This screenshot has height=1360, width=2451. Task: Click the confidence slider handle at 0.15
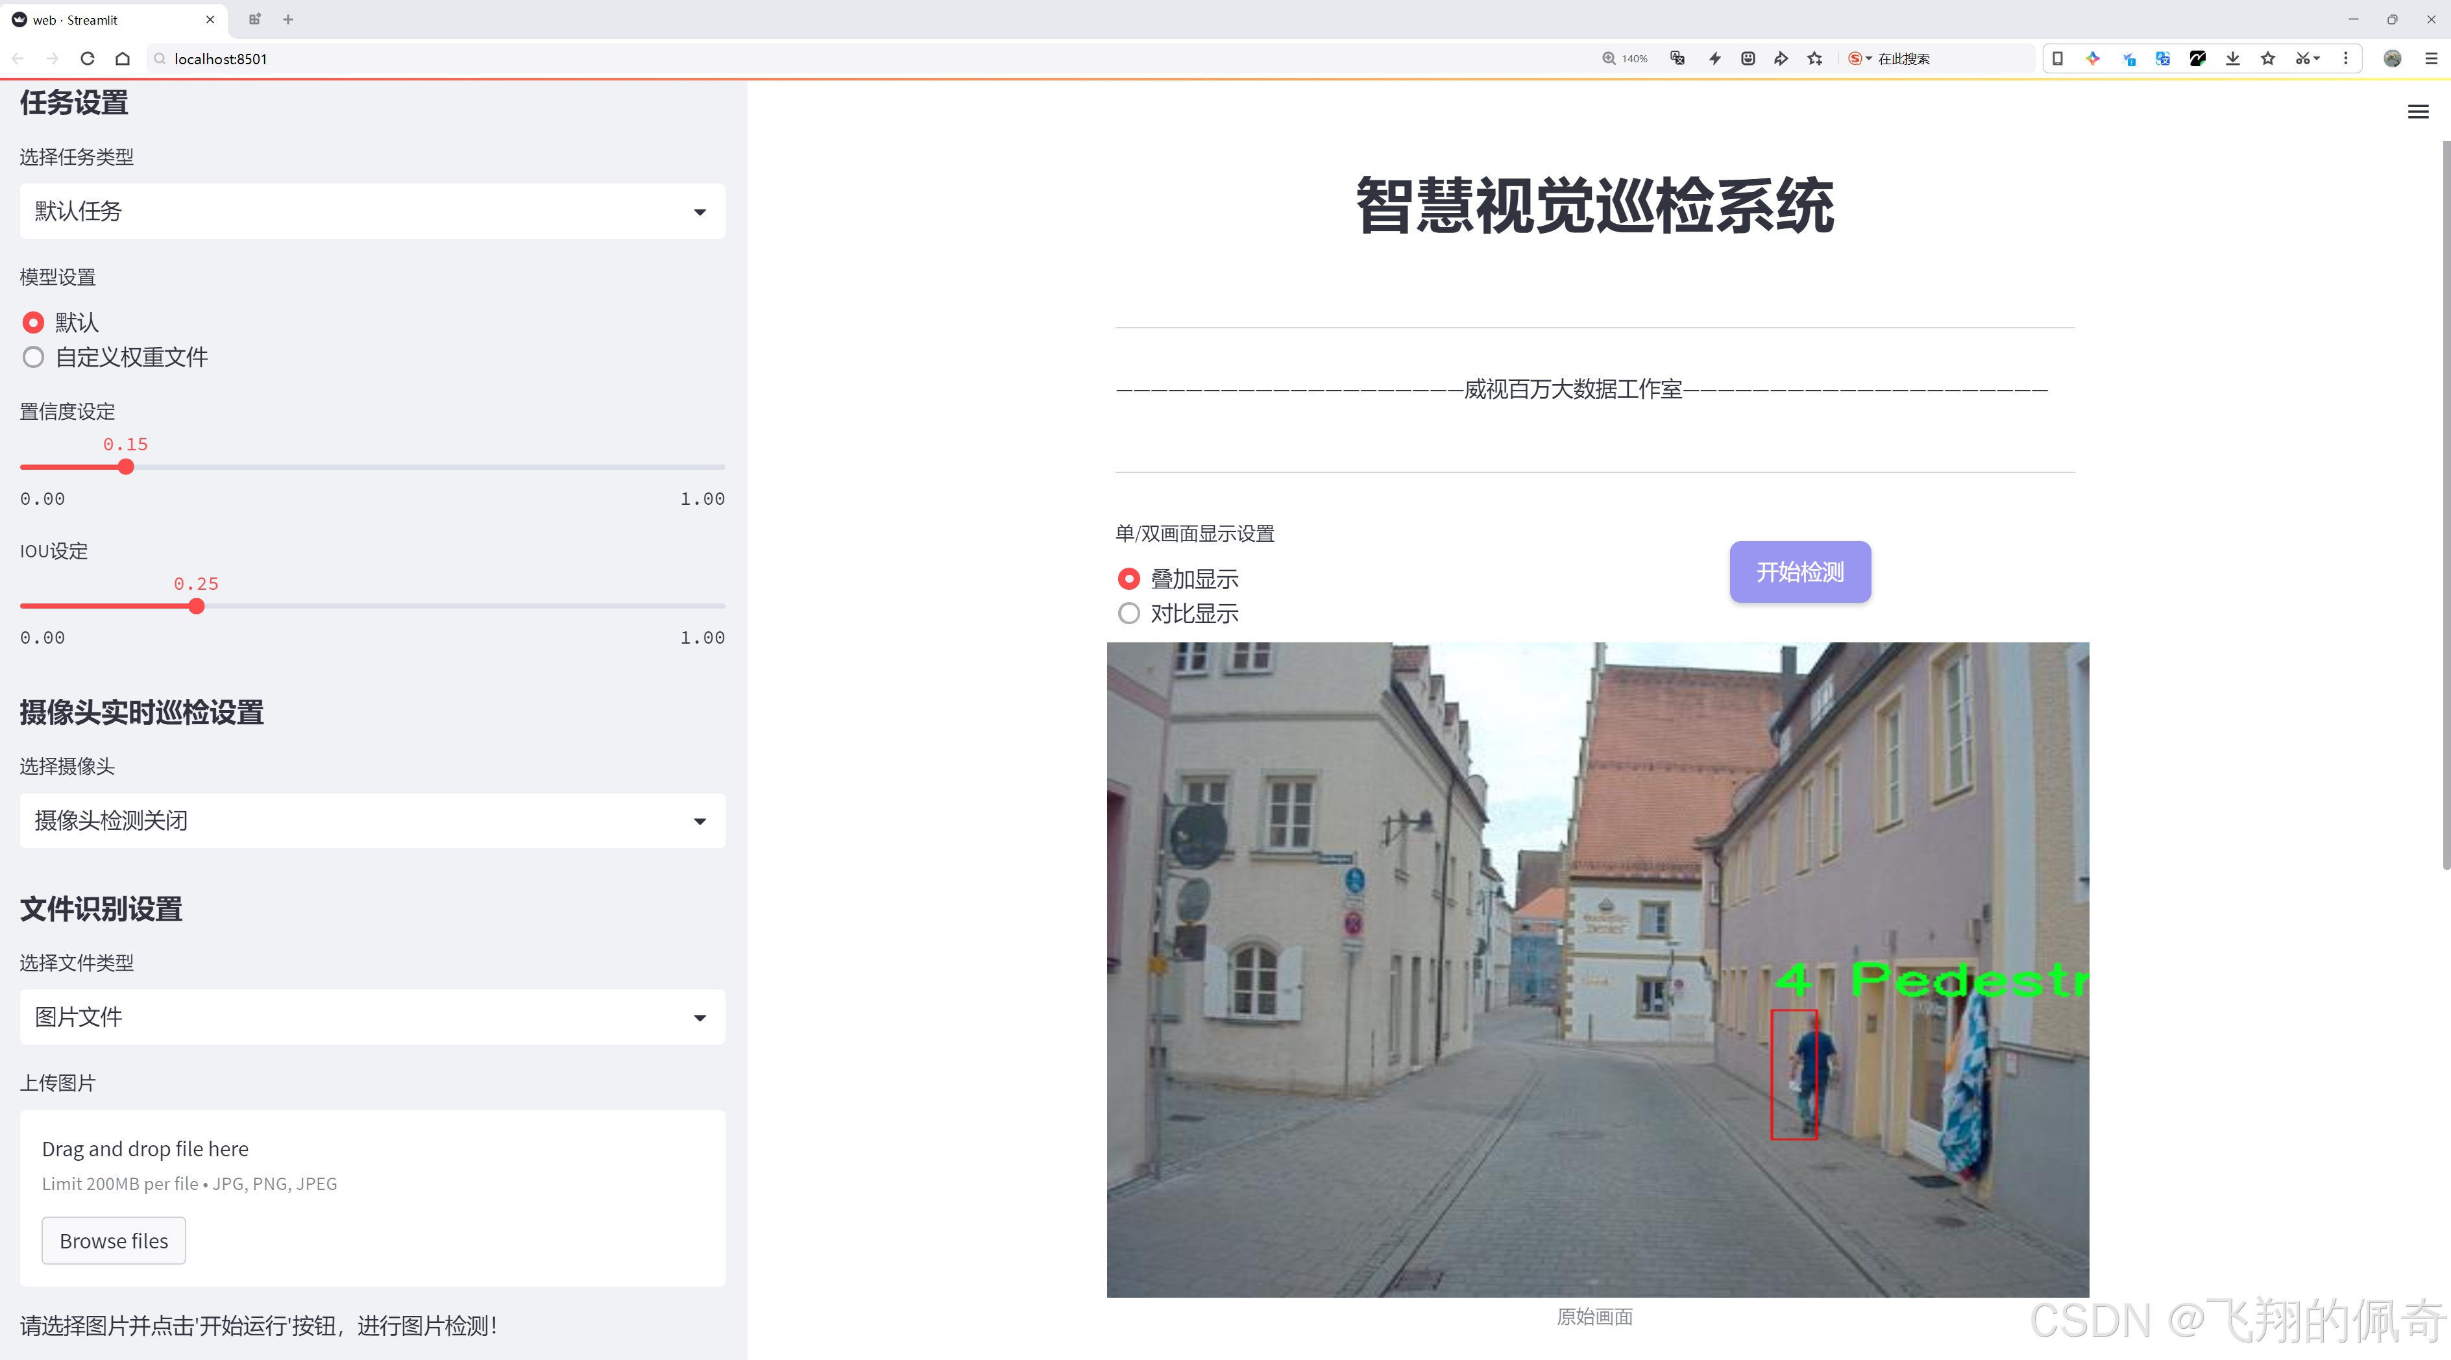126,467
